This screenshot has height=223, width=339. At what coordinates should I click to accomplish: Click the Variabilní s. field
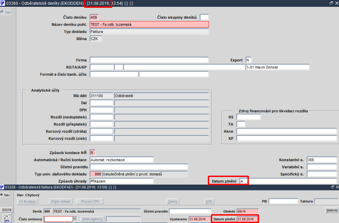[322, 167]
